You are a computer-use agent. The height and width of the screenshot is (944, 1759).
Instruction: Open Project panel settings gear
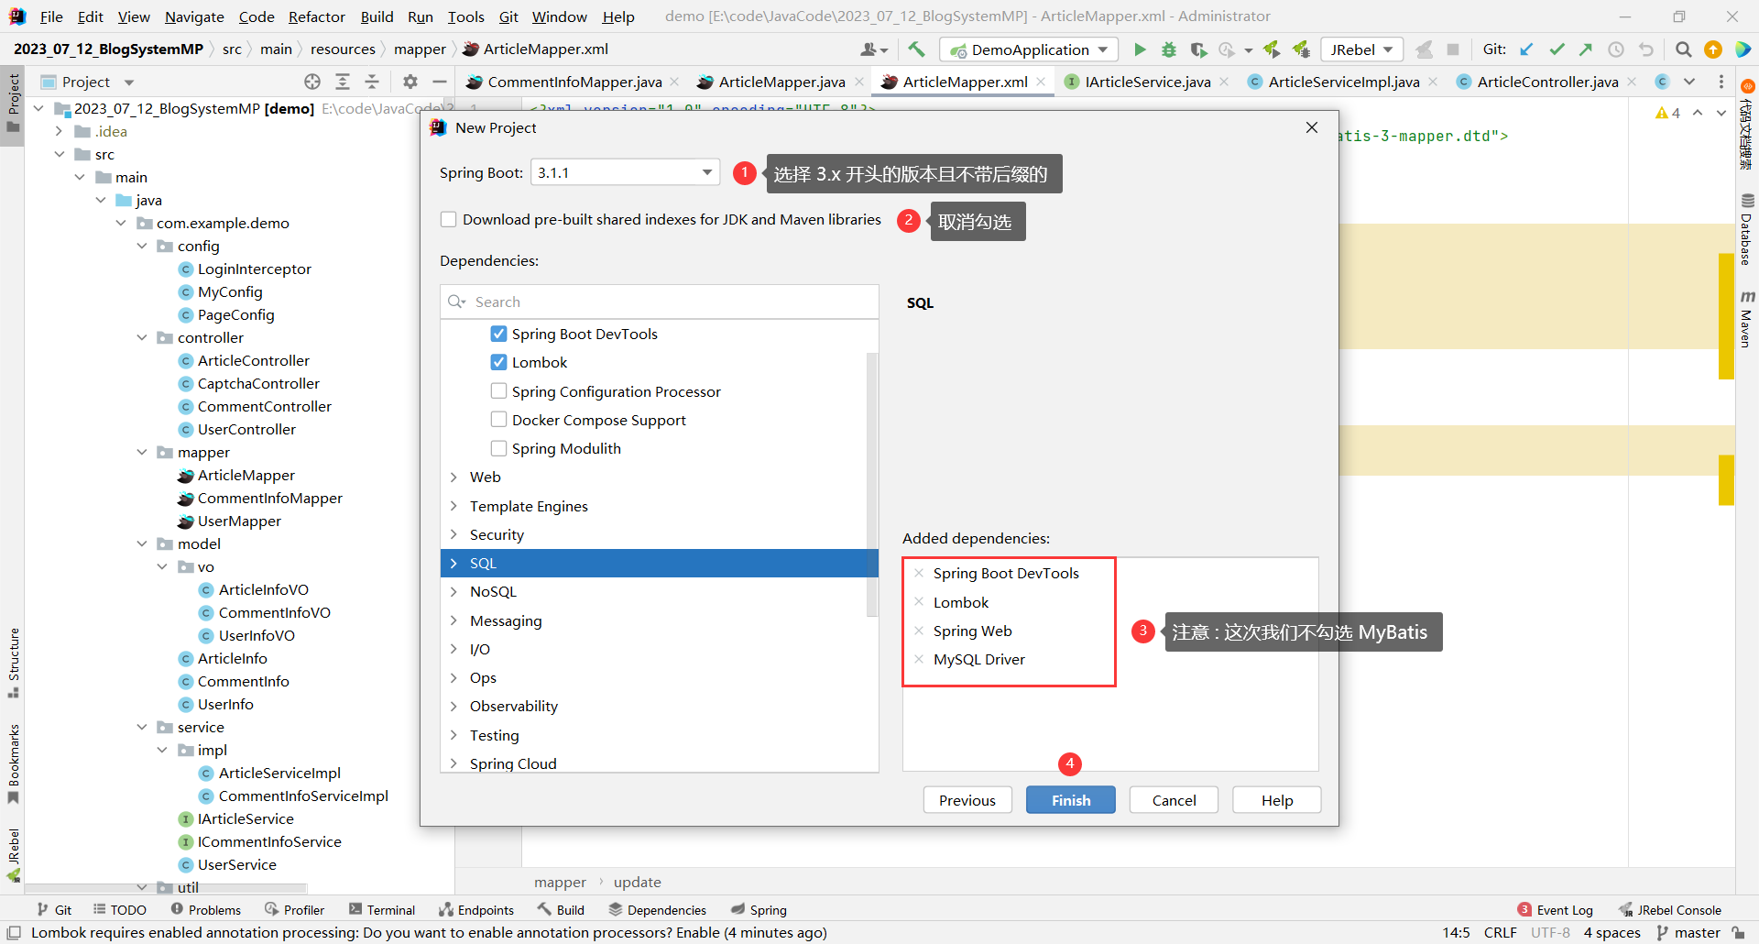(410, 82)
